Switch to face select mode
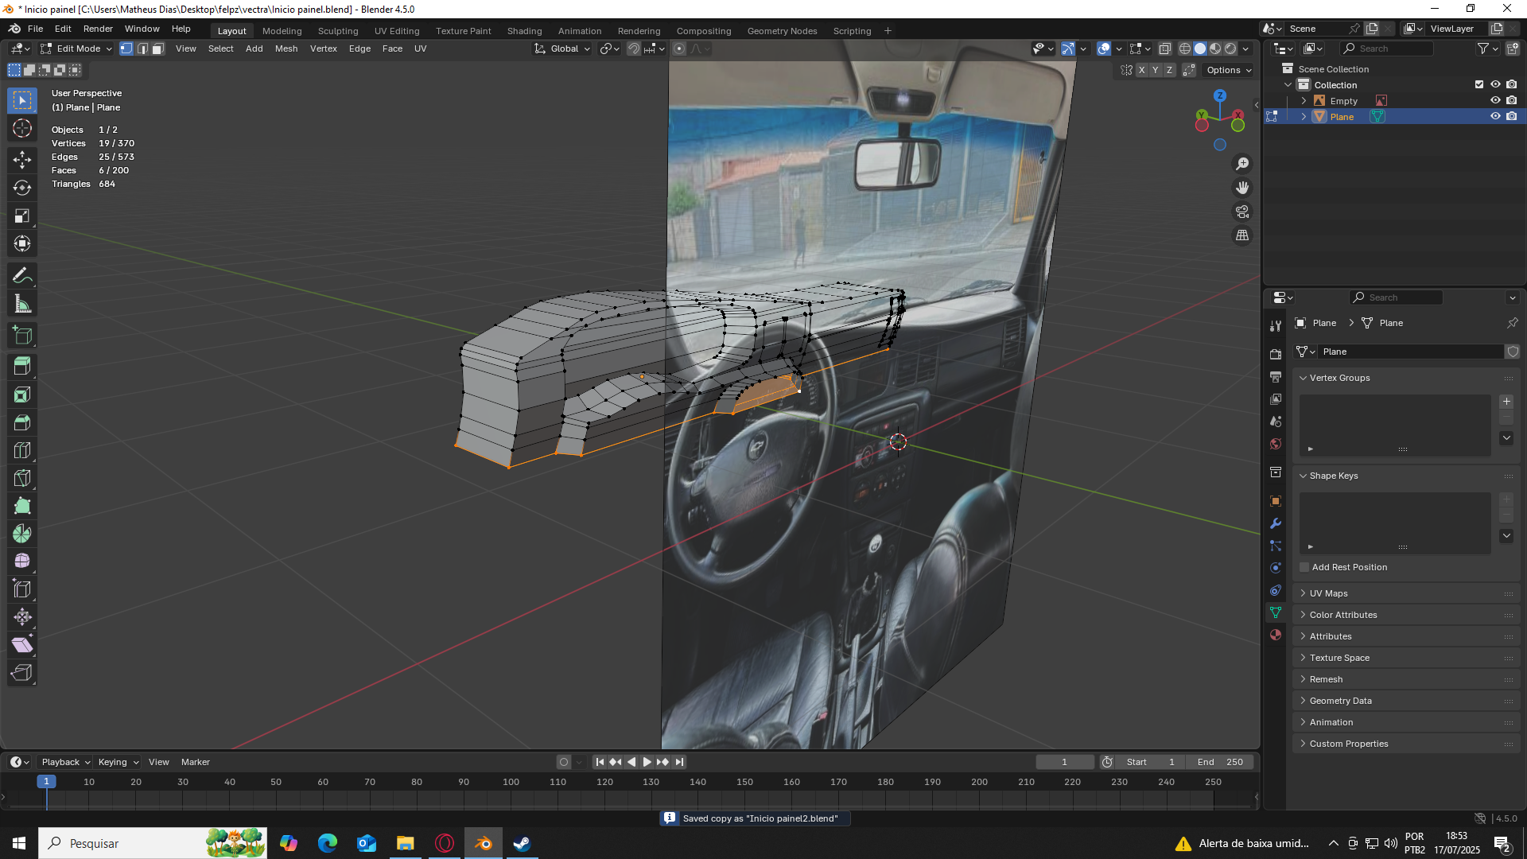The image size is (1527, 859). point(157,49)
